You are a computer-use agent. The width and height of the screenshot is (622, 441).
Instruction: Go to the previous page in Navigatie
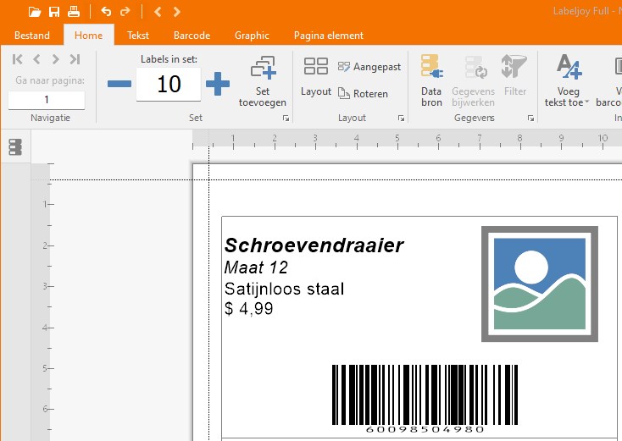point(36,59)
